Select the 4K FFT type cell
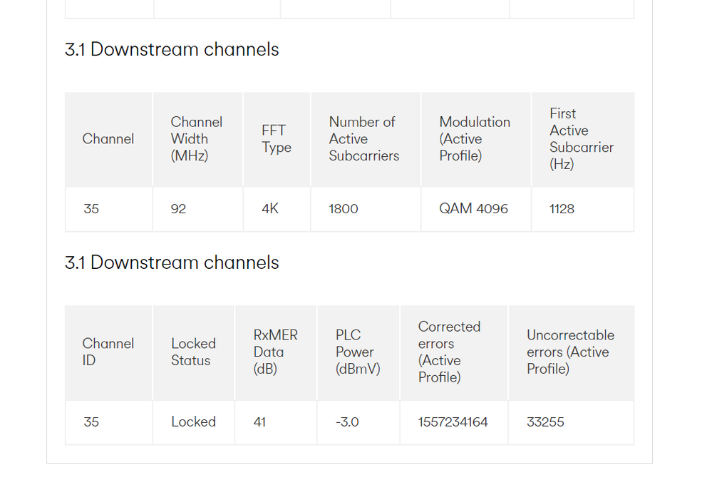The width and height of the screenshot is (712, 480). pyautogui.click(x=269, y=209)
